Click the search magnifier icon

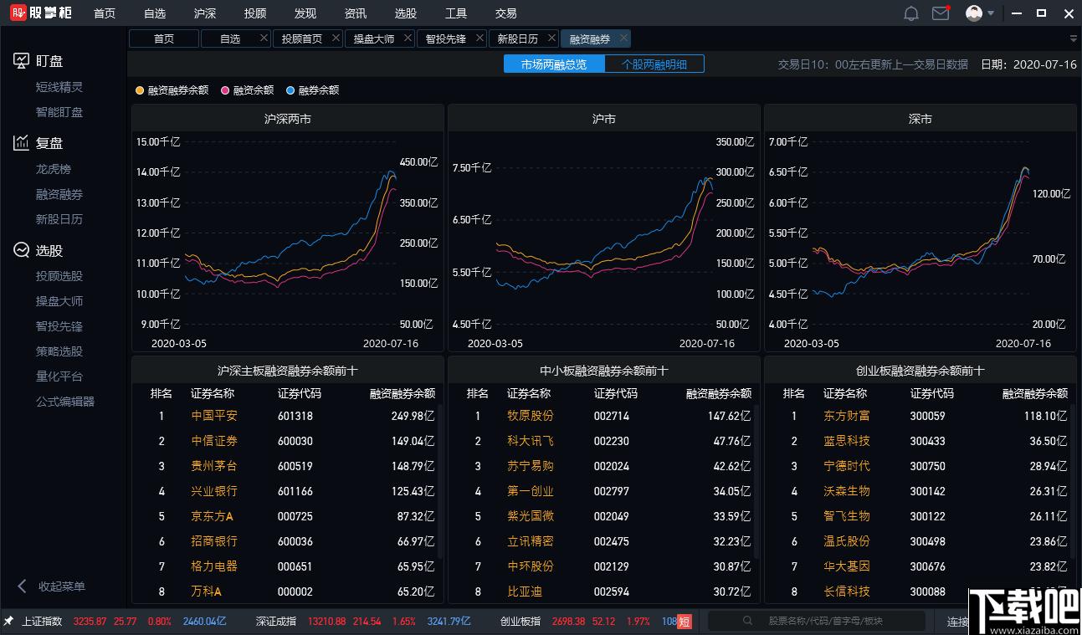click(747, 622)
